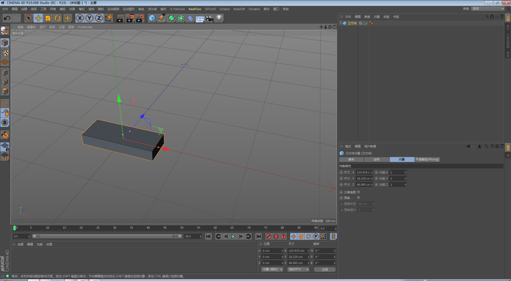Switch to the 坐标 (Coordinates) attribute tab
Image resolution: width=511 pixels, height=281 pixels.
tap(377, 160)
